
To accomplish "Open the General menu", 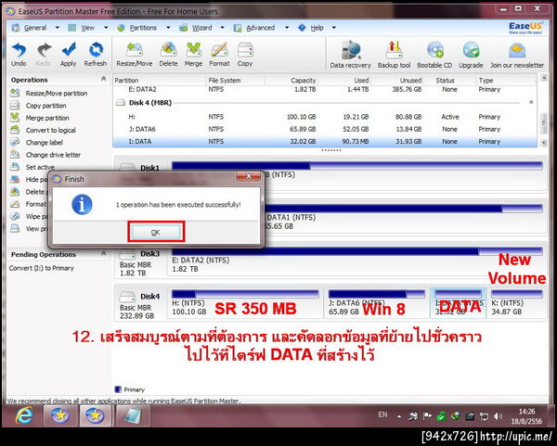I will coord(35,28).
